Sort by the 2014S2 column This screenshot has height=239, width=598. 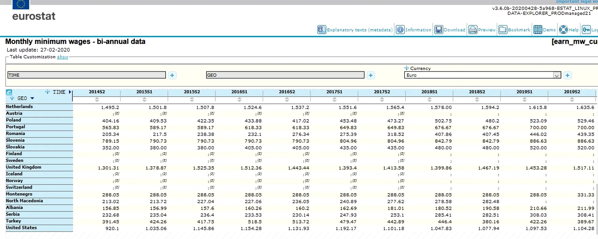pyautogui.click(x=97, y=99)
